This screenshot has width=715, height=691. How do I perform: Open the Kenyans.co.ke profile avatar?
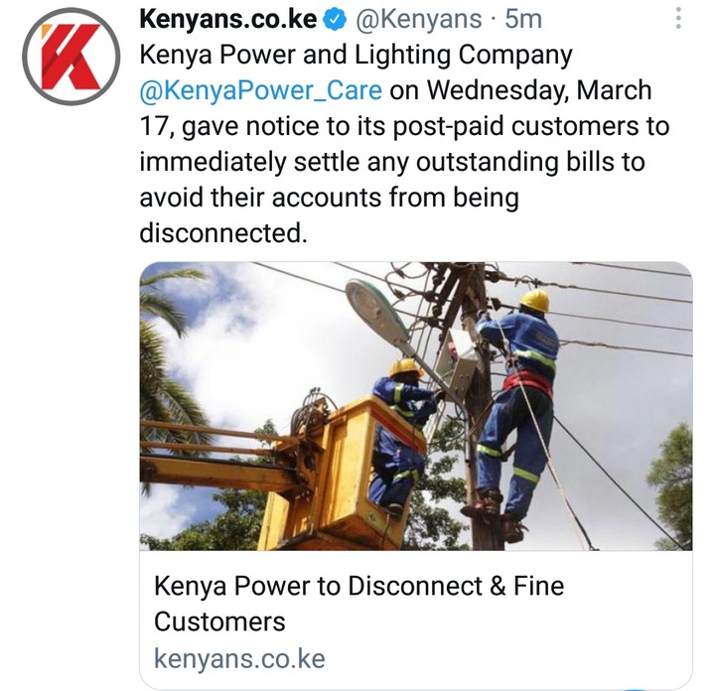point(71,57)
